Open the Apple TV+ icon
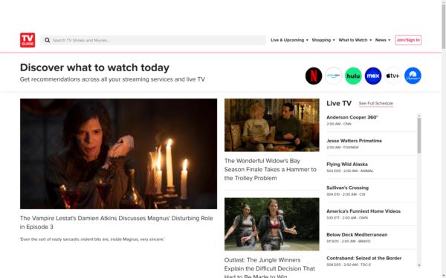The height and width of the screenshot is (278, 446). [x=392, y=76]
